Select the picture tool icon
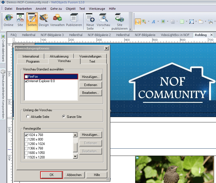The image size is (216, 183). (x=163, y=22)
